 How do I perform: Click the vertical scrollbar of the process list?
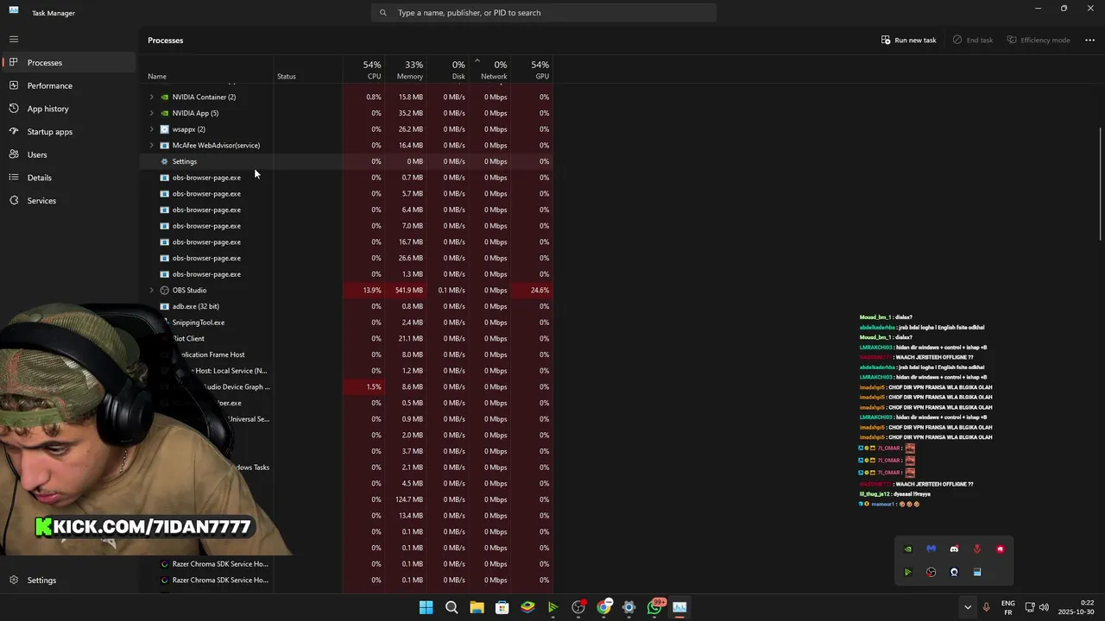click(1101, 185)
